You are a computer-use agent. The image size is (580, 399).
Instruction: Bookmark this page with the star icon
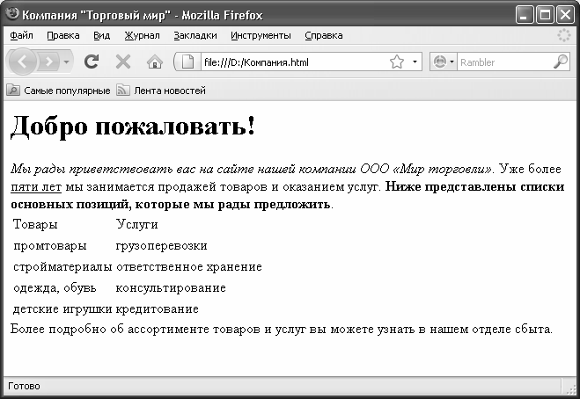396,62
